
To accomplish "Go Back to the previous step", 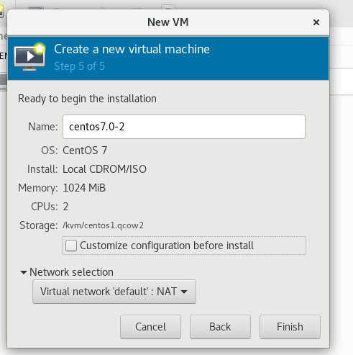I will coord(220,327).
